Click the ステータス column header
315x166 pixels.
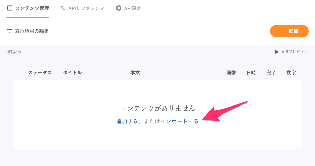(40, 73)
